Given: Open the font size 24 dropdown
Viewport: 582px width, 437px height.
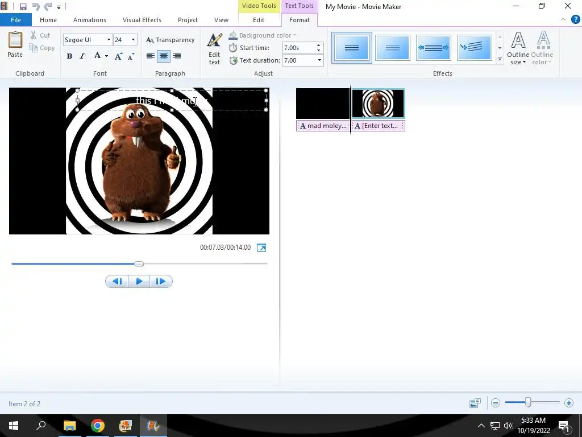Looking at the screenshot, I should [x=133, y=40].
